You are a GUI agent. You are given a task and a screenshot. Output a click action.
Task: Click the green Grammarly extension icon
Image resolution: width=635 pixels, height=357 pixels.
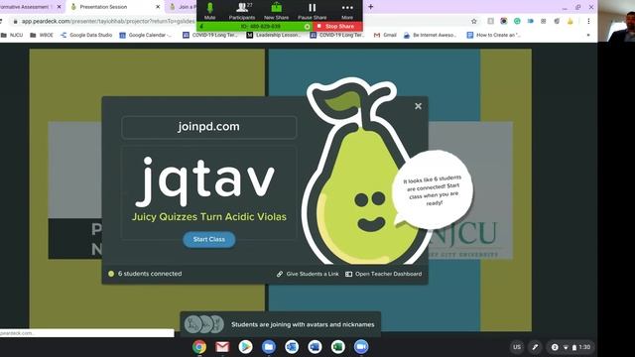[517, 21]
